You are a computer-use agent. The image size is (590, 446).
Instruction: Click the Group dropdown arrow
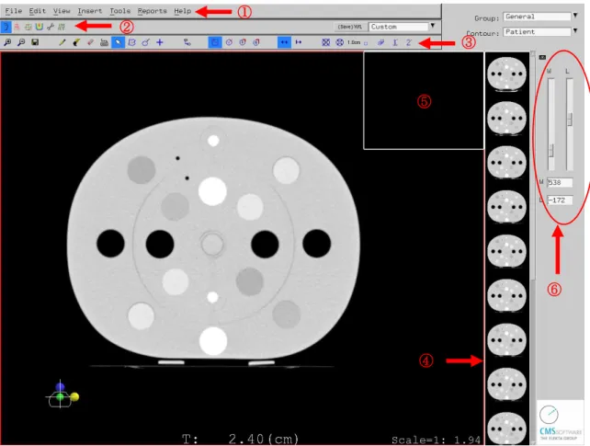pos(575,16)
